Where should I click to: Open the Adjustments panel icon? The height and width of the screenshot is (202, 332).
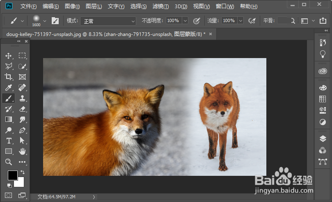pyautogui.click(x=323, y=122)
